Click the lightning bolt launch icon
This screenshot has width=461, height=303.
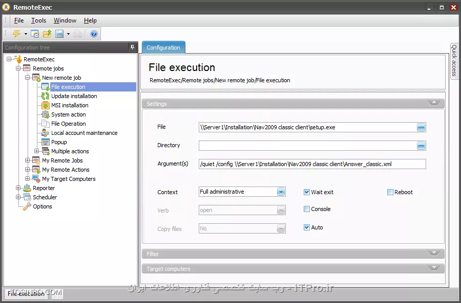16,34
